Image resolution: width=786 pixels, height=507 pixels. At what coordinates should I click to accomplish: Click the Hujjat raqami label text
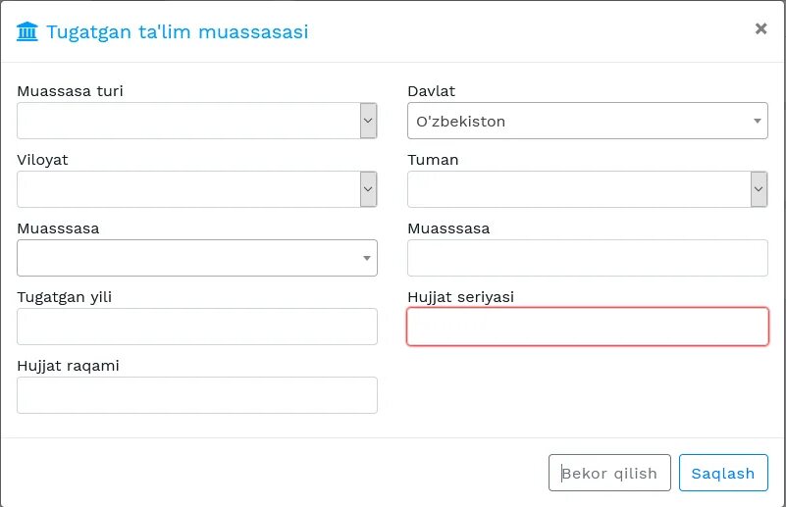[68, 366]
